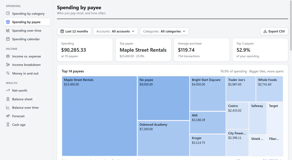Click the Forecast telescope icon
Screen dimensions: 292x160
click(x=8, y=116)
